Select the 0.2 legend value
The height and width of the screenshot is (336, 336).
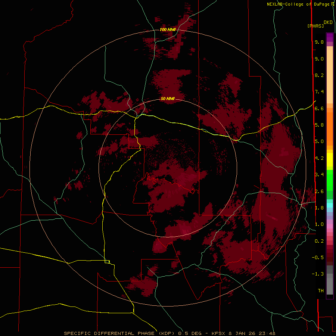click(319, 241)
